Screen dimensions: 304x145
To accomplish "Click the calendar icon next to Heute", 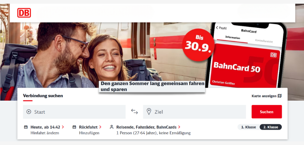I will [26, 127].
